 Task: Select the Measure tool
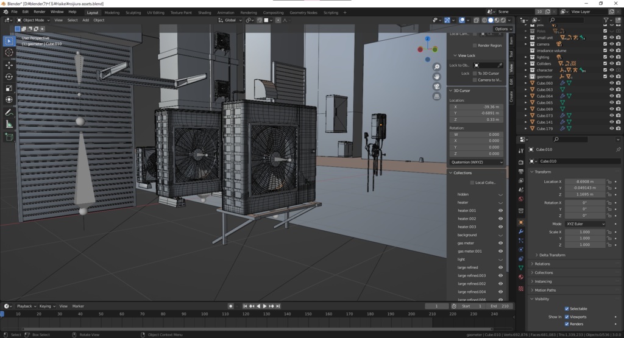9,124
